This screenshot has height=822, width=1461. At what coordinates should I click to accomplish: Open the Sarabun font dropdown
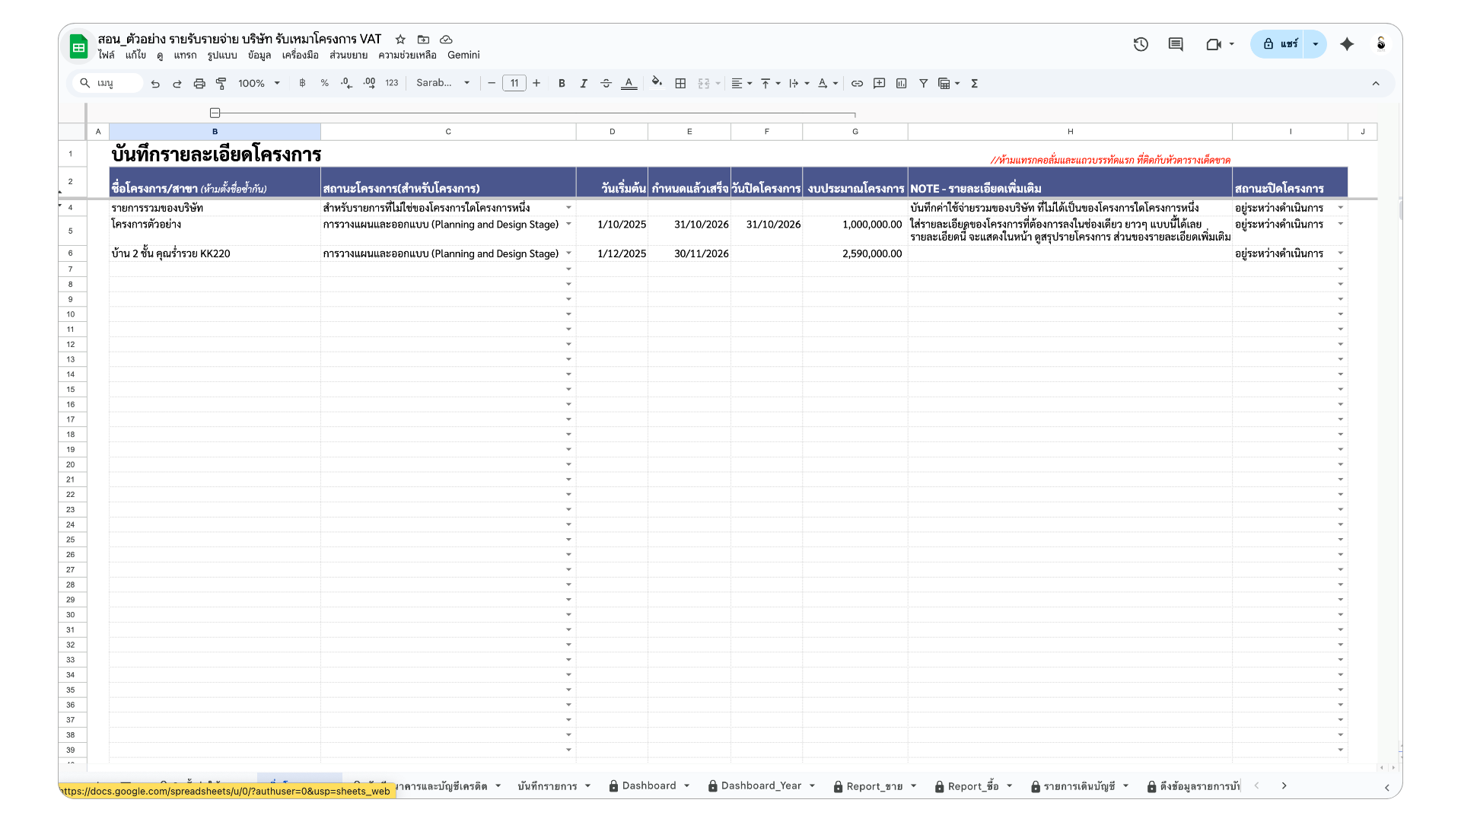(443, 84)
